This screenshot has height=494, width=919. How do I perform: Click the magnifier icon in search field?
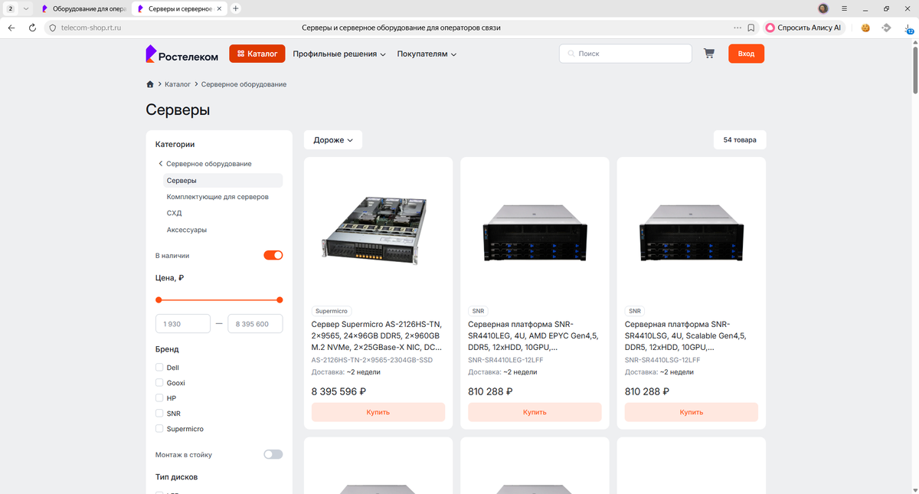pos(571,54)
